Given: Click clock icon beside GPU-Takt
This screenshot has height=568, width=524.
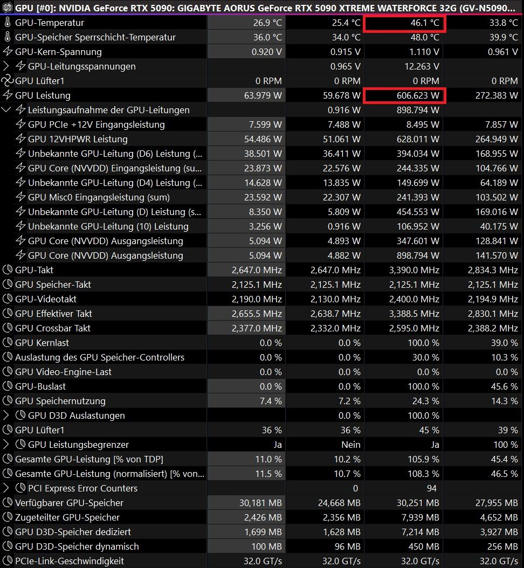Looking at the screenshot, I should 7,269.
